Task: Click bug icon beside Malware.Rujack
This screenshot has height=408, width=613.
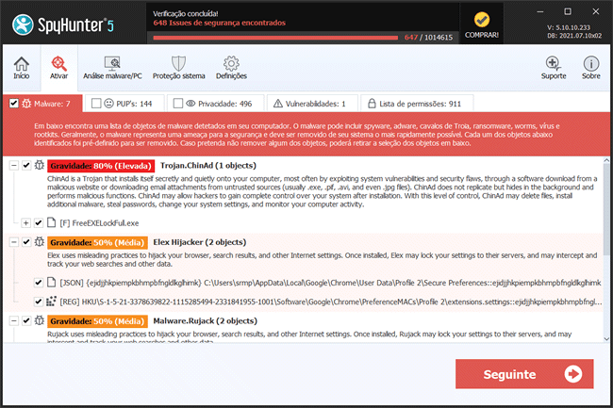Action: pos(39,320)
